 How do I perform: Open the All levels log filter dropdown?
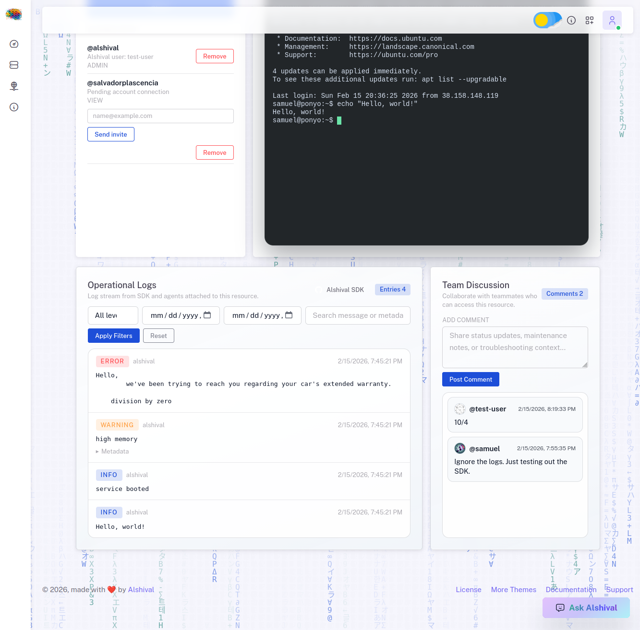click(x=113, y=315)
